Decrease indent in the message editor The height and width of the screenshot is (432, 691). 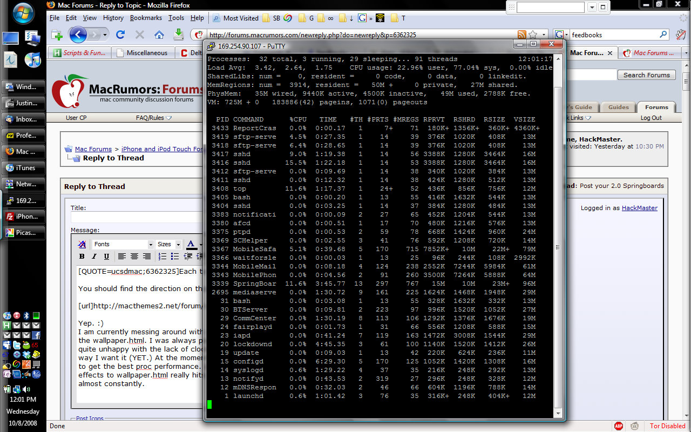point(187,256)
